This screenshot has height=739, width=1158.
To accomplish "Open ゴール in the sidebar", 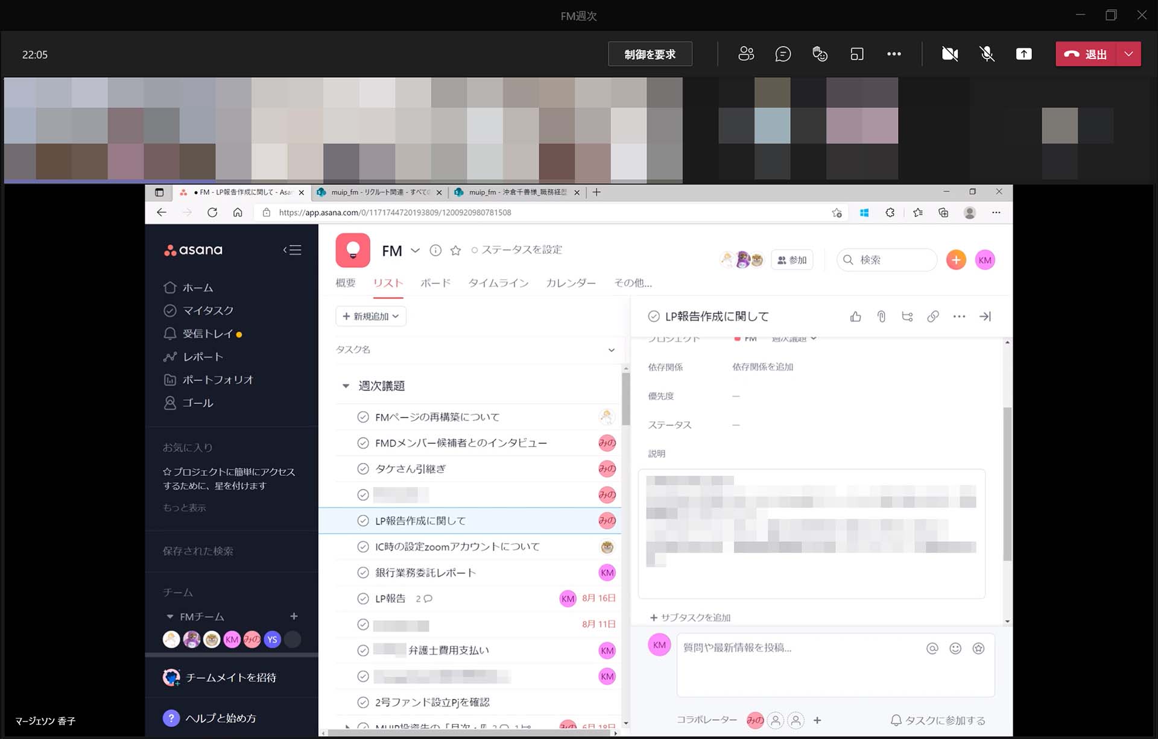I will tap(188, 403).
